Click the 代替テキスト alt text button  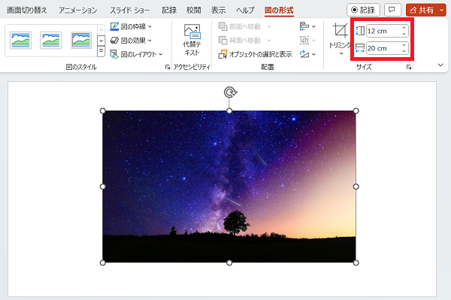pos(192,40)
